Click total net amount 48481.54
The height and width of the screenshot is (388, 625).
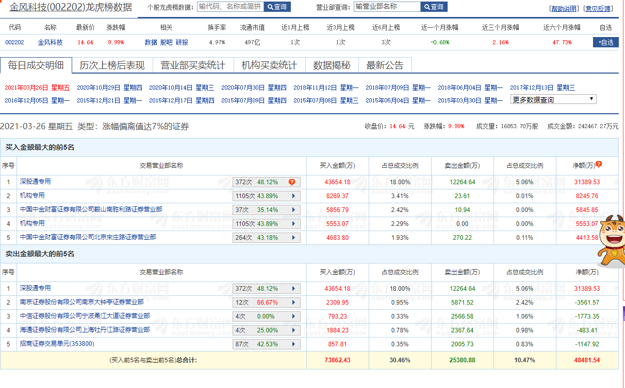pyautogui.click(x=587, y=360)
